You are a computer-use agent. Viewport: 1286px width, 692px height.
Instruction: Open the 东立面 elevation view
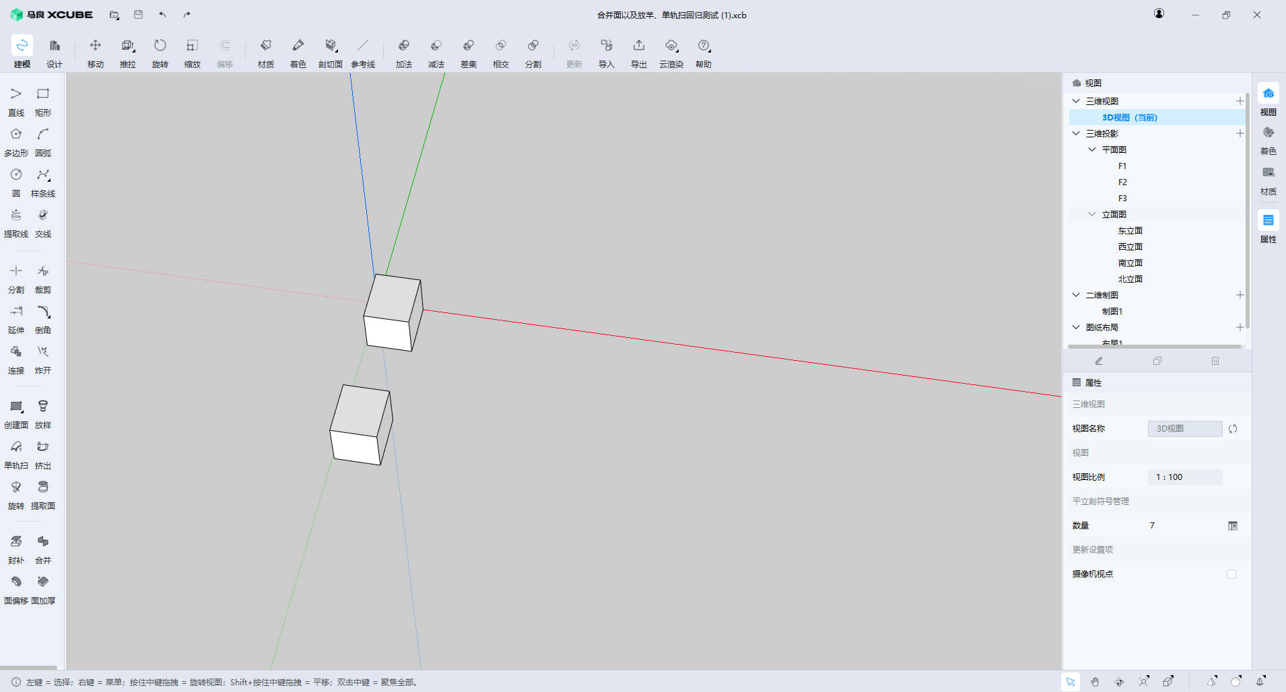(x=1130, y=230)
